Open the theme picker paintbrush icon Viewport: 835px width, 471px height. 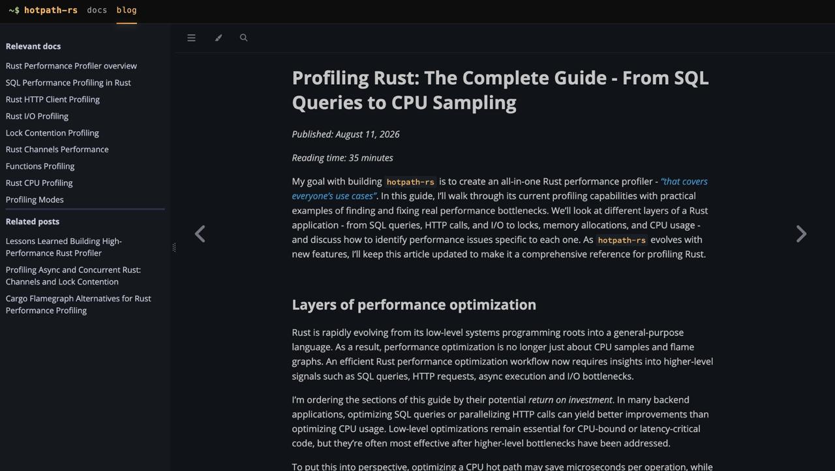click(219, 38)
